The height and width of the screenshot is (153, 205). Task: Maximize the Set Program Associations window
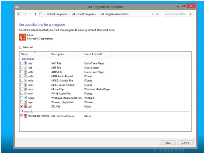pyautogui.click(x=184, y=6)
